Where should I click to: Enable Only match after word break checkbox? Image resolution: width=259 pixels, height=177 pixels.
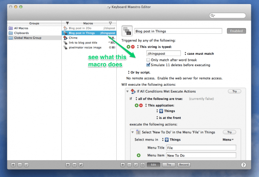(x=148, y=60)
